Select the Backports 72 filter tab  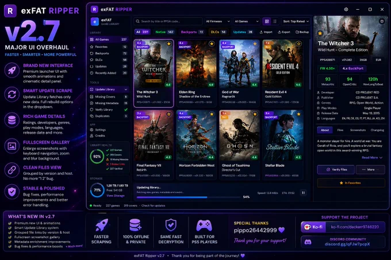192,32
